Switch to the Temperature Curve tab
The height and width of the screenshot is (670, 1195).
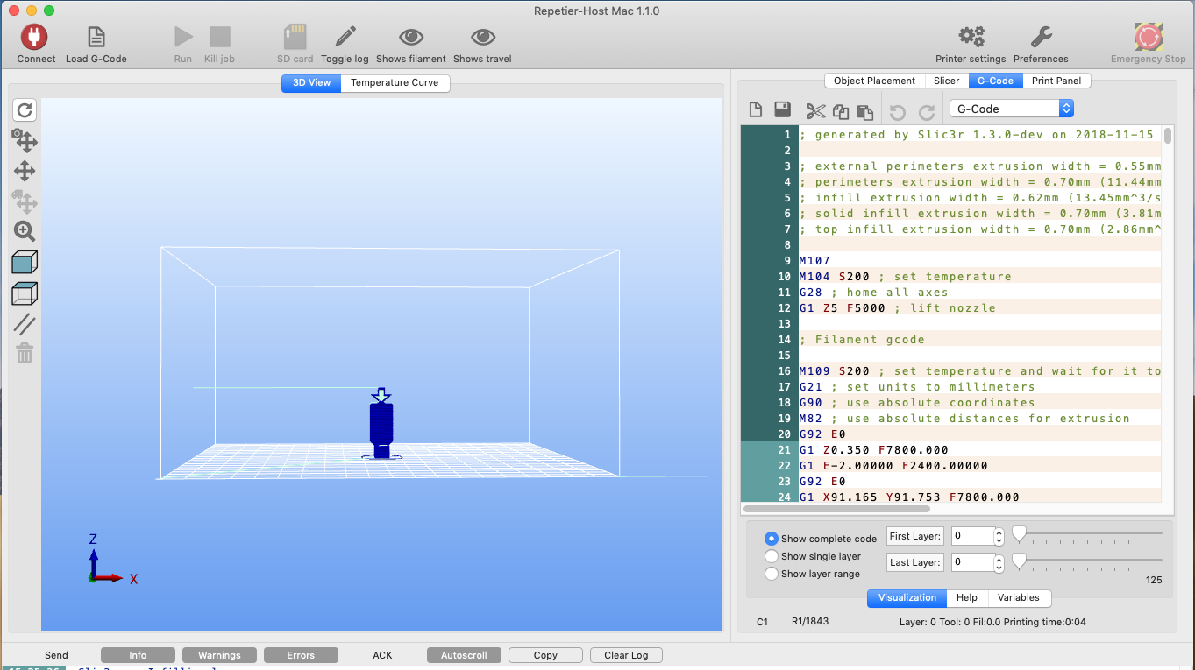(x=395, y=82)
